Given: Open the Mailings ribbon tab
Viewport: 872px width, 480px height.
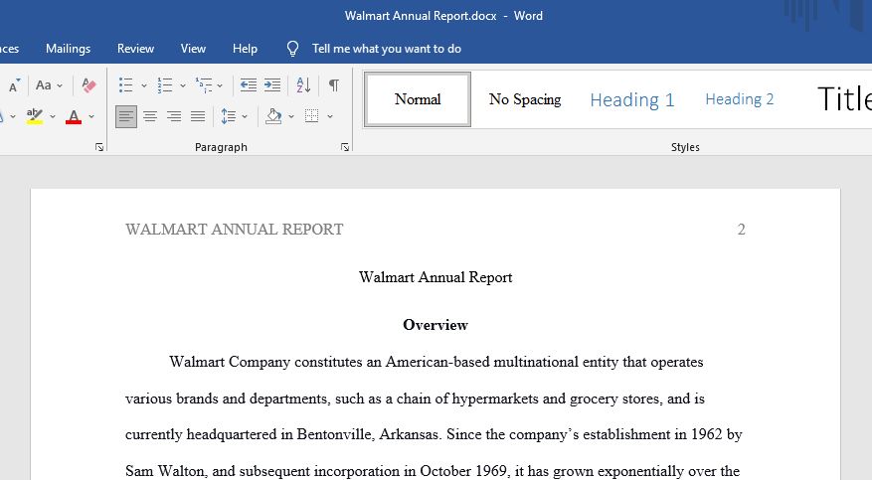Looking at the screenshot, I should 68,49.
